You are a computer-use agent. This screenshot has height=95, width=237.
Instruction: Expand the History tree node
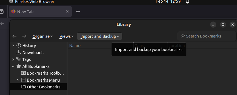[x=13, y=46]
